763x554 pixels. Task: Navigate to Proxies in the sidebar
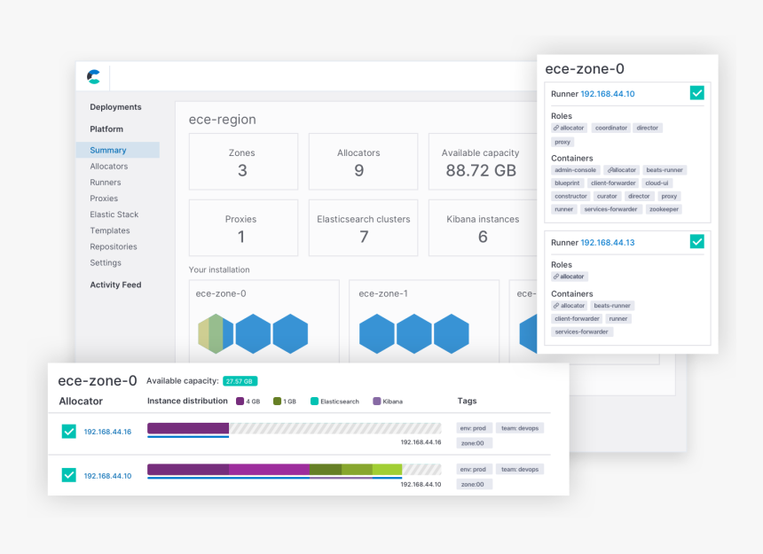104,199
